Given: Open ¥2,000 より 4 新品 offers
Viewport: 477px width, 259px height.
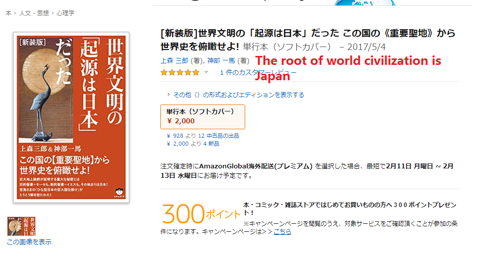Looking at the screenshot, I should pyautogui.click(x=193, y=144).
